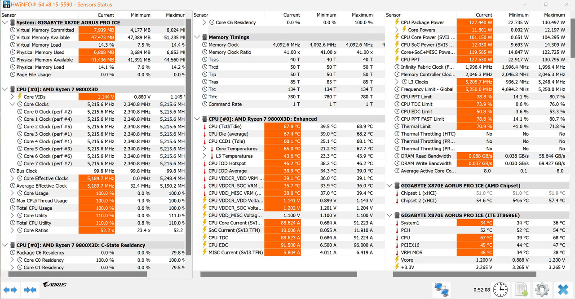Click thermometer icon beside CPU (Tctl/Tdie)
This screenshot has width=575, height=299.
tap(204, 127)
